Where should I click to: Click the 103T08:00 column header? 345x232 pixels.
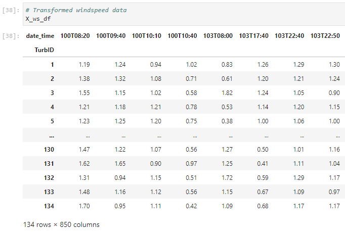[218, 36]
